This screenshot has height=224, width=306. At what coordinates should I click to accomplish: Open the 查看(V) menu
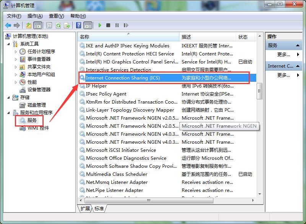point(56,16)
